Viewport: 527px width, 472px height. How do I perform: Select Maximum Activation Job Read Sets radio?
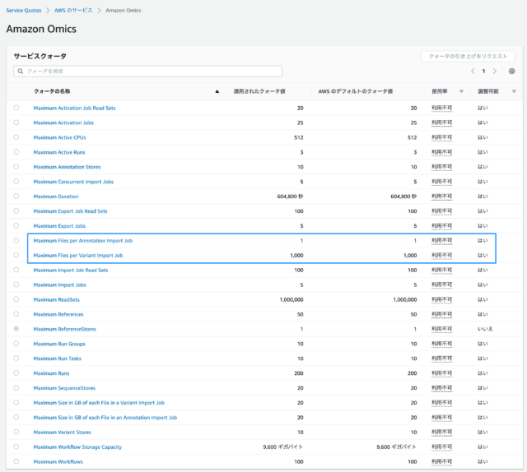coord(16,108)
